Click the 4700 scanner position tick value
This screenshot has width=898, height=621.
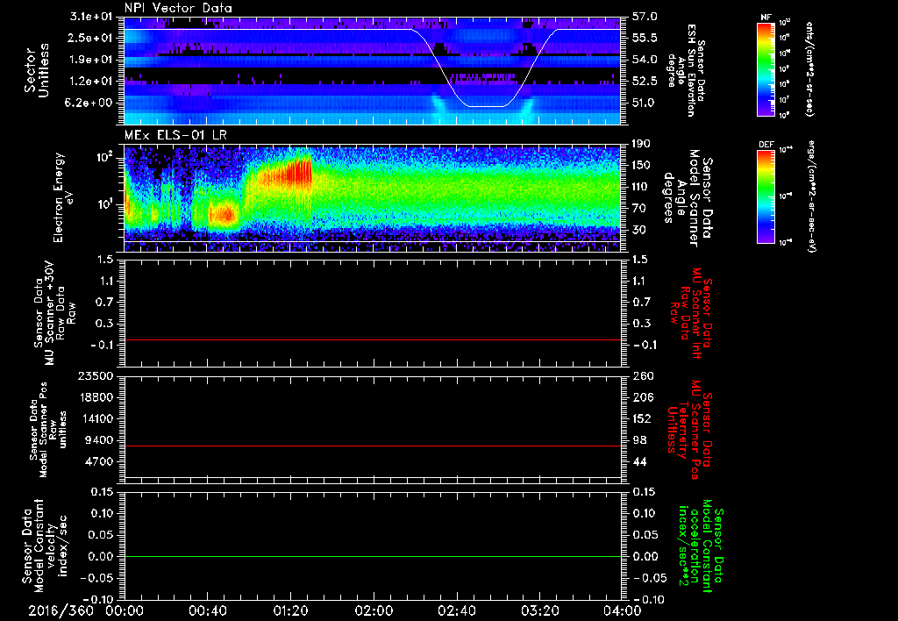[100, 461]
